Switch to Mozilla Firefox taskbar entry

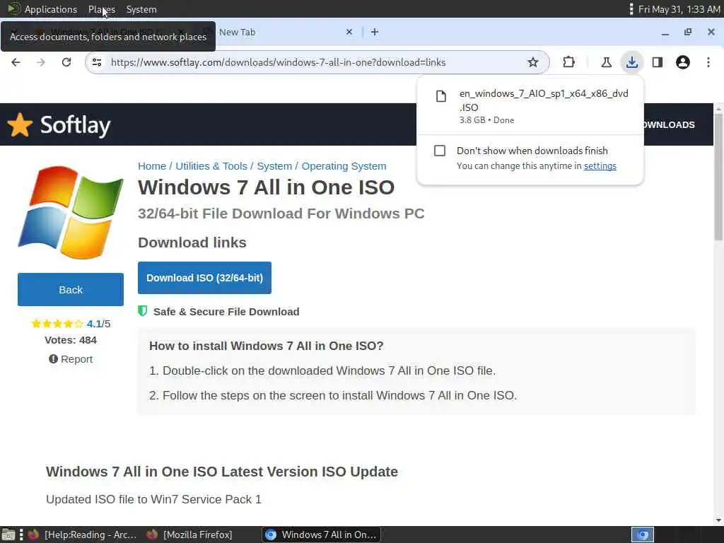click(189, 535)
